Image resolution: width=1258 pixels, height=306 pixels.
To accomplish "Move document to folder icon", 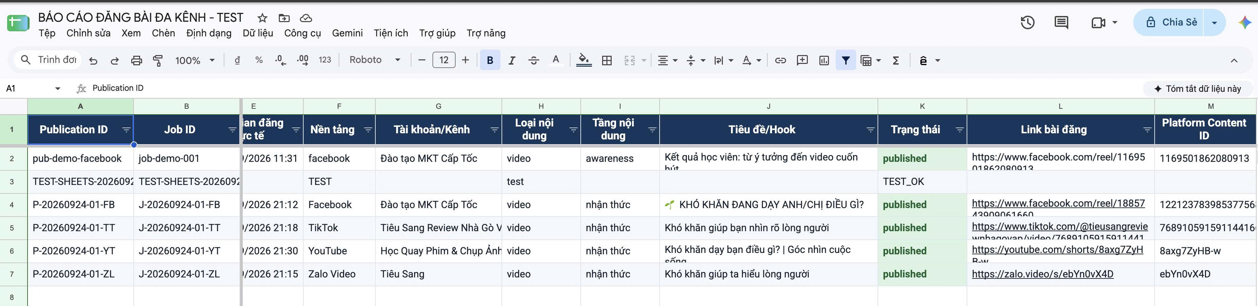I will click(284, 18).
